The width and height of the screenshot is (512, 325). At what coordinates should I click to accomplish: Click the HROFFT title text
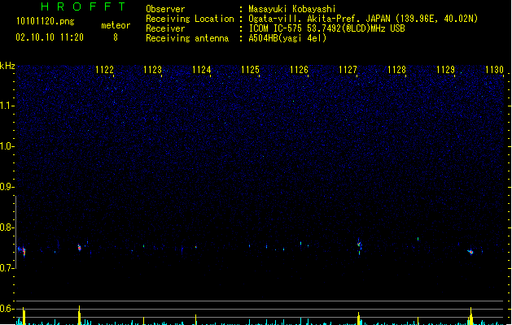83,6
